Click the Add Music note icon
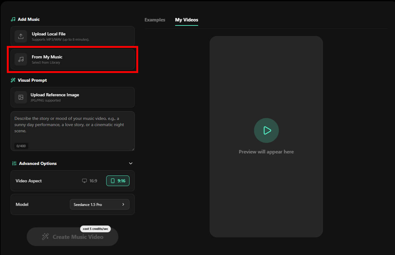This screenshot has width=395, height=255. [13, 19]
